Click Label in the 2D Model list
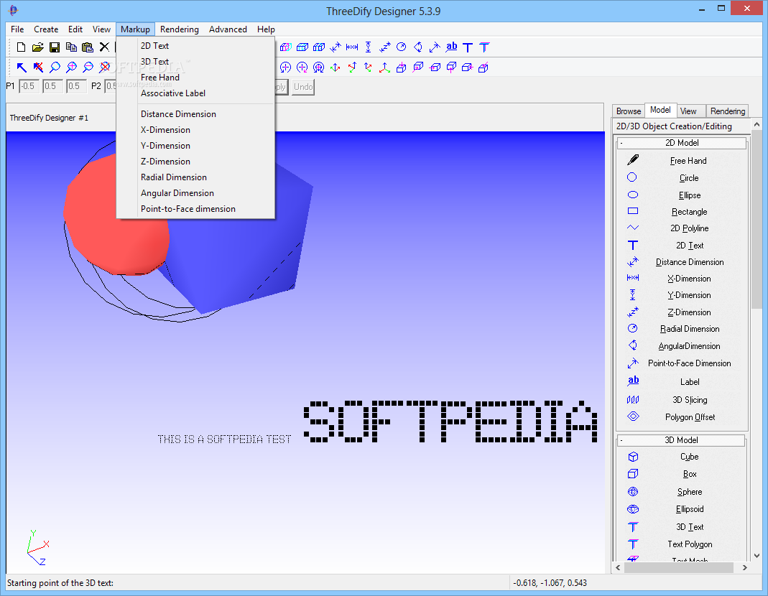Screen dimensions: 768x596 pos(690,381)
